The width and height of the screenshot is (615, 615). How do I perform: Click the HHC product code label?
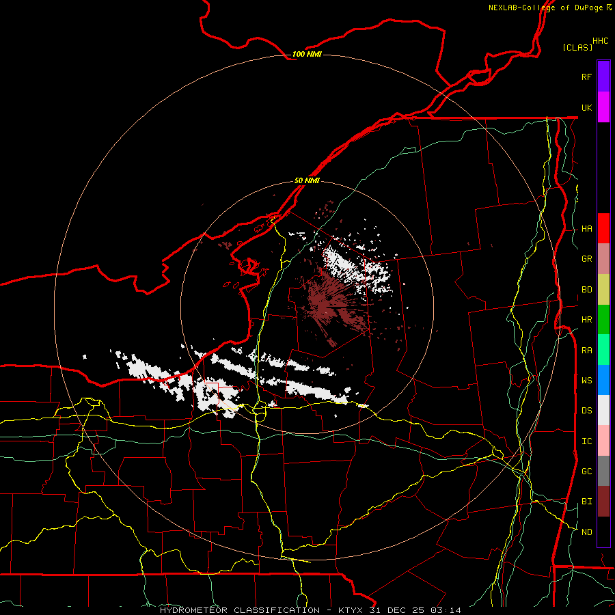(601, 41)
